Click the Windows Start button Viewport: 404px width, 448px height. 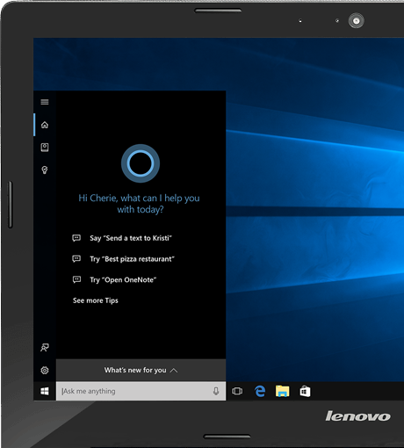(x=45, y=391)
